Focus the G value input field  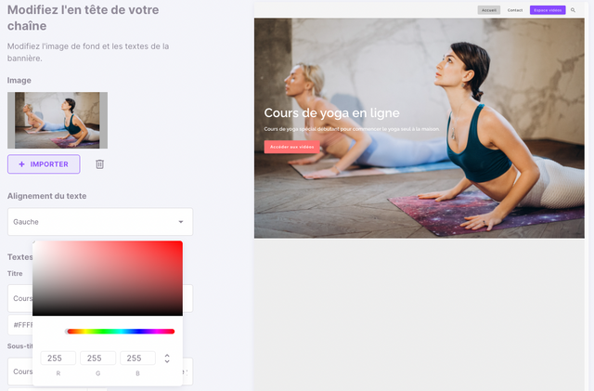click(x=97, y=358)
